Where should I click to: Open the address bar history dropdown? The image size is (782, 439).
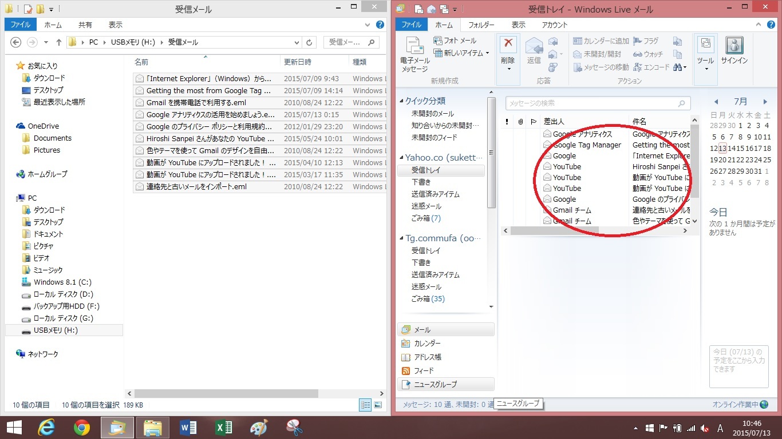pyautogui.click(x=297, y=42)
